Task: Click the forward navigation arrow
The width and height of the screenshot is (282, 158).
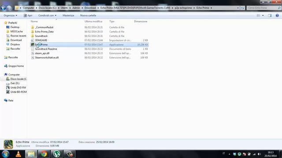Action: (x=9, y=8)
